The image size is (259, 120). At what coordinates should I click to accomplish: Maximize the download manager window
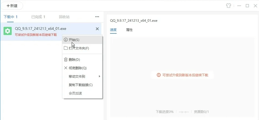247,6
